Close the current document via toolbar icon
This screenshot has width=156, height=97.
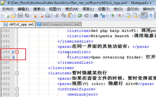tap(34, 16)
